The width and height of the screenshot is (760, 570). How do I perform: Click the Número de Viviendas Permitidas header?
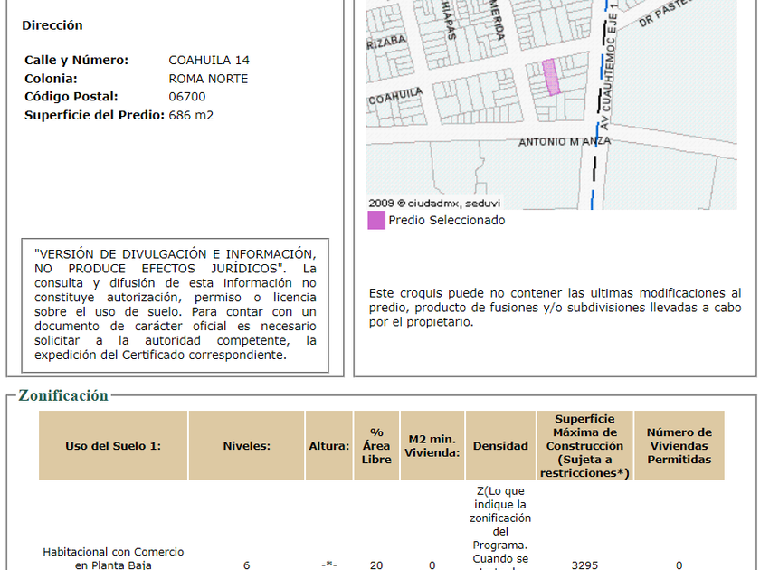[679, 445]
